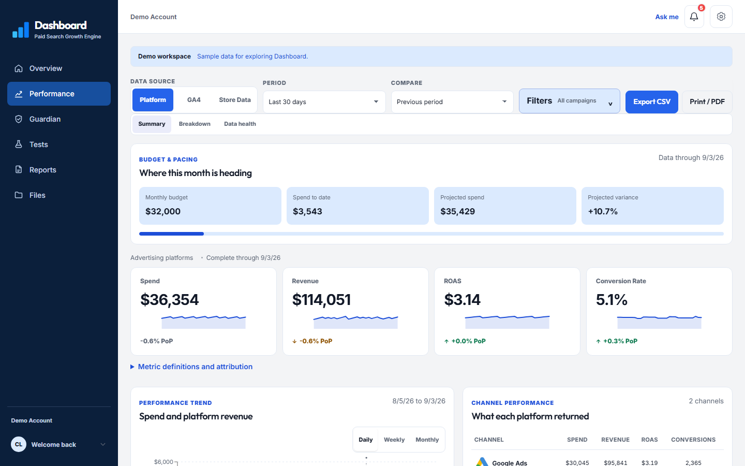Switch to the Data health tab
The image size is (745, 466).
[x=240, y=124]
